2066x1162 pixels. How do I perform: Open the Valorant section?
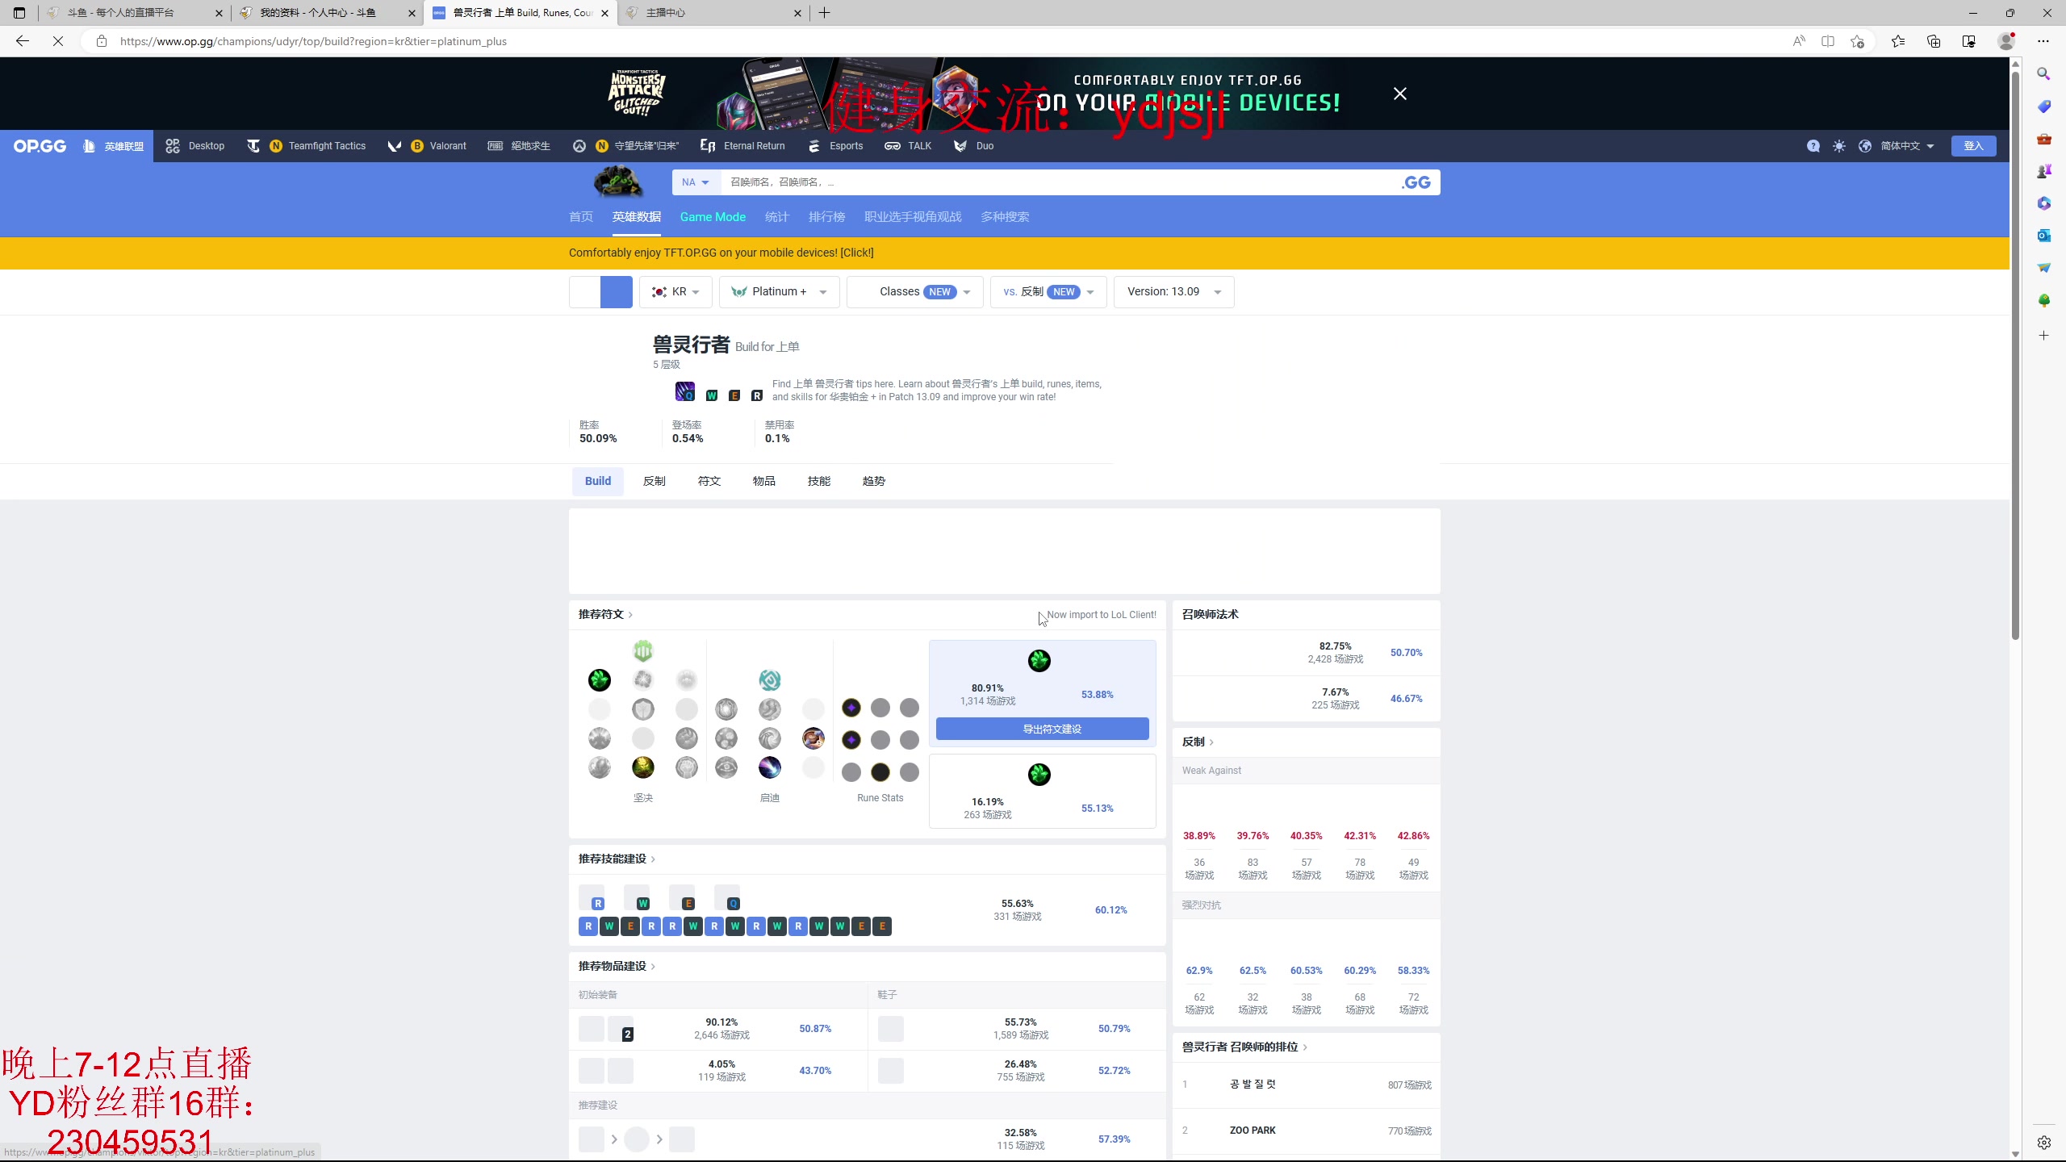[x=427, y=146]
